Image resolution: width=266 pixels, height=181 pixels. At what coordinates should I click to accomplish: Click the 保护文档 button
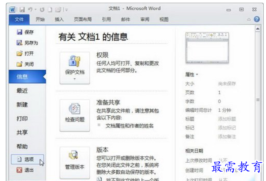(x=74, y=68)
